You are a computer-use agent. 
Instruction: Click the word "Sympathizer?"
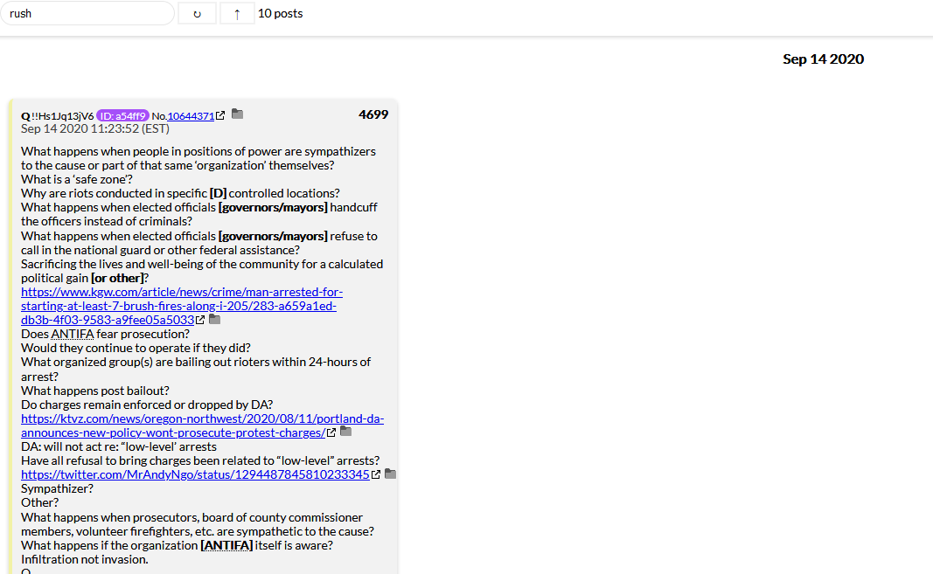(57, 489)
